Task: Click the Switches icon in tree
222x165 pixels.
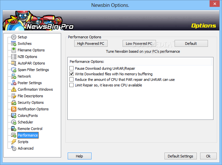Action: click(x=14, y=44)
